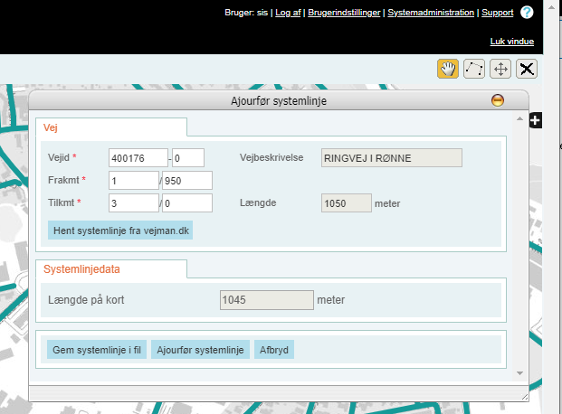This screenshot has height=414, width=562.
Task: Click the dialog's scroll-down arrow
Action: pyautogui.click(x=519, y=372)
